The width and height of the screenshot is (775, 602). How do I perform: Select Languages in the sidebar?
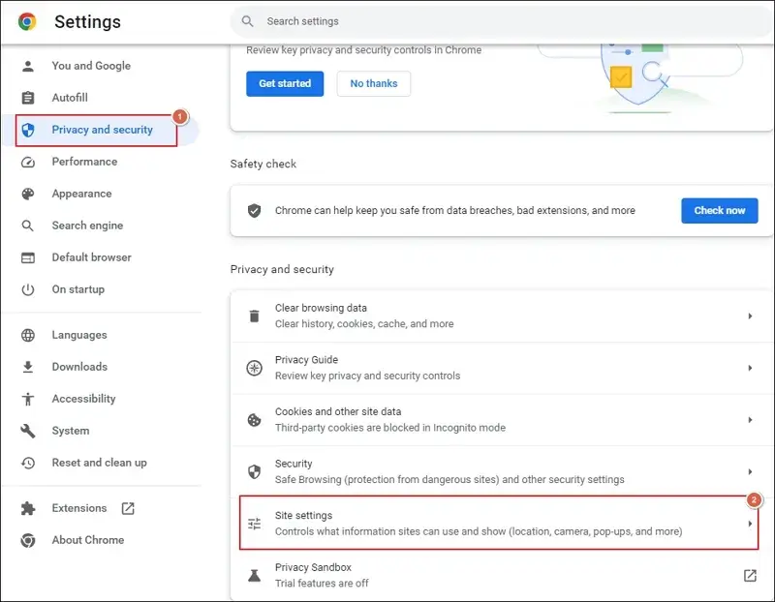coord(79,335)
